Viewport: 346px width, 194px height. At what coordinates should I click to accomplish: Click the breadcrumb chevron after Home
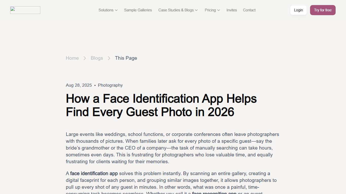pyautogui.click(x=84, y=58)
